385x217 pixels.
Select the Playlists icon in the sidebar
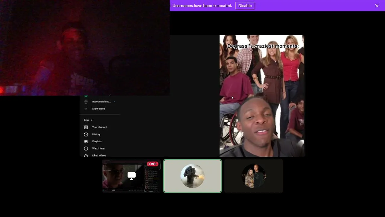point(86,141)
